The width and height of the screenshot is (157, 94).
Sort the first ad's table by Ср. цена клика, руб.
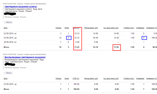point(111,28)
